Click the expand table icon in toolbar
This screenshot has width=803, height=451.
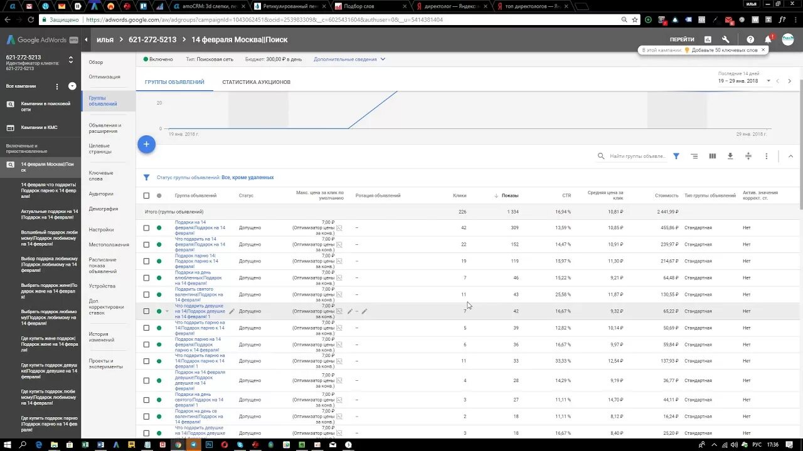point(748,156)
